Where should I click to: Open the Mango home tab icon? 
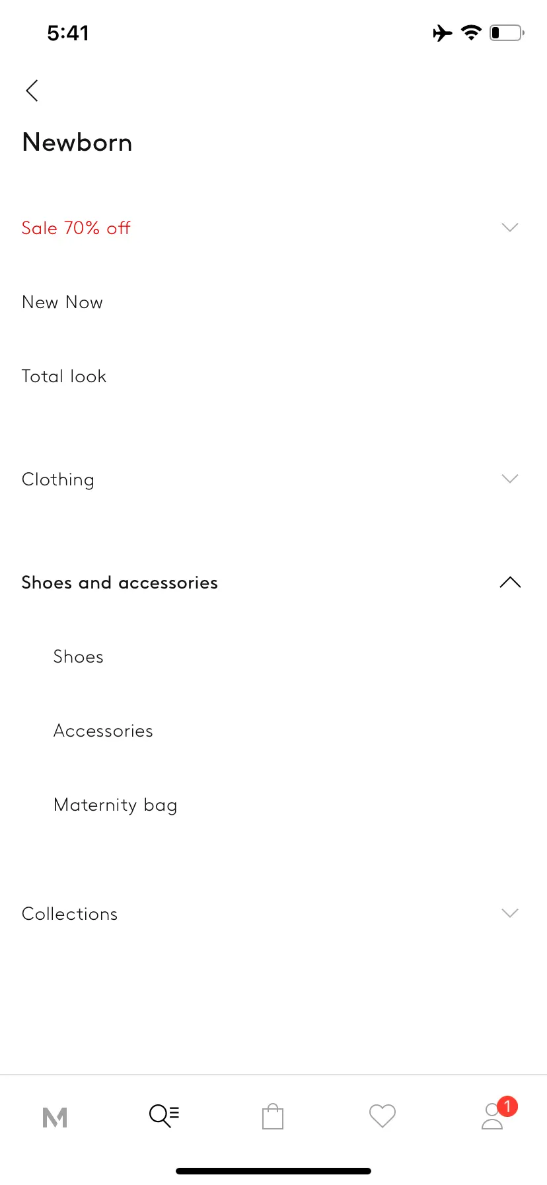pos(55,1117)
